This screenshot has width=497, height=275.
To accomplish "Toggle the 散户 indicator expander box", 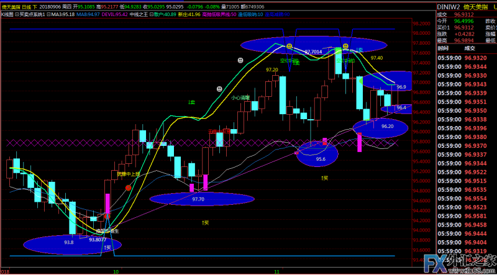I will (x=152, y=13).
